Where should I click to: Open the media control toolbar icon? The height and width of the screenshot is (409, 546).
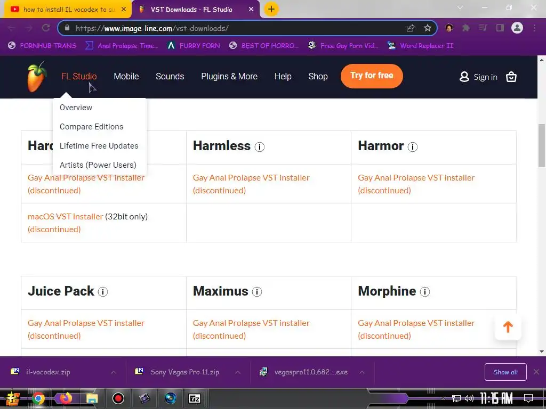(483, 28)
